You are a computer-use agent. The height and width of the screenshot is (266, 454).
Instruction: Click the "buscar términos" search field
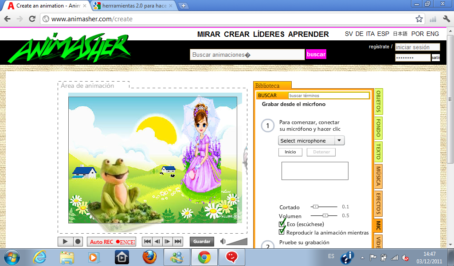click(x=328, y=95)
